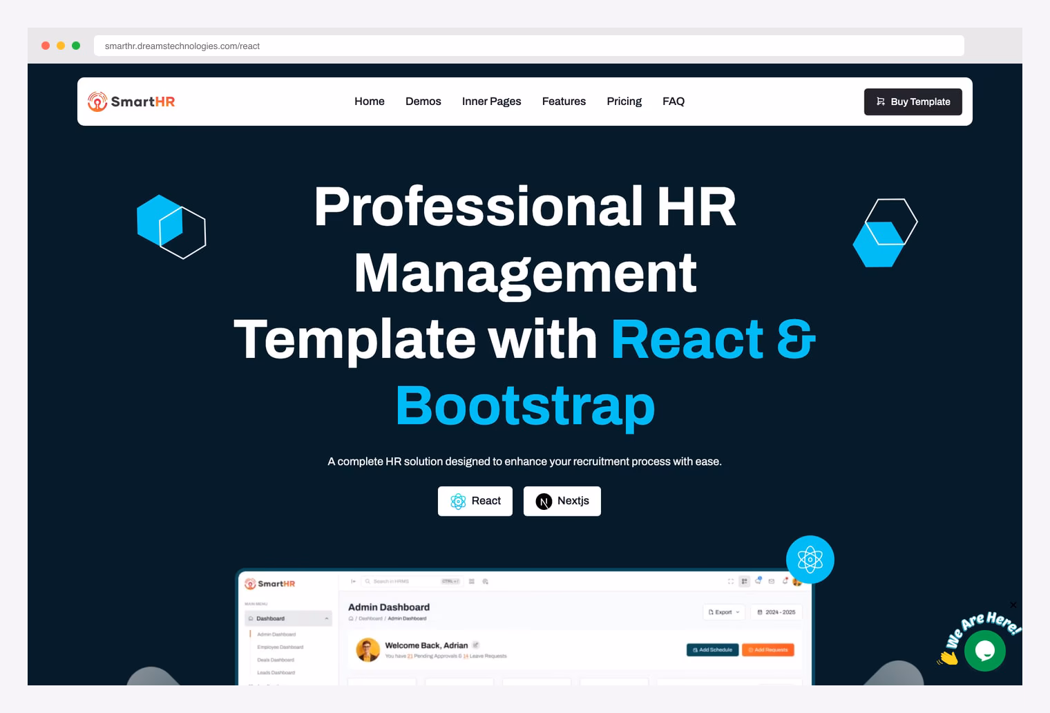Select Admin Dashboard in preview sidebar
This screenshot has width=1050, height=713.
(x=276, y=634)
